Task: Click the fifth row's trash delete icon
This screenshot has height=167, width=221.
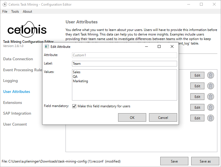Action: tap(210, 118)
